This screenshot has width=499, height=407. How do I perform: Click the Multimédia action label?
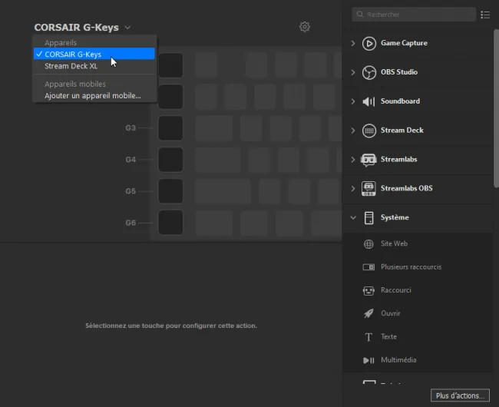point(398,360)
